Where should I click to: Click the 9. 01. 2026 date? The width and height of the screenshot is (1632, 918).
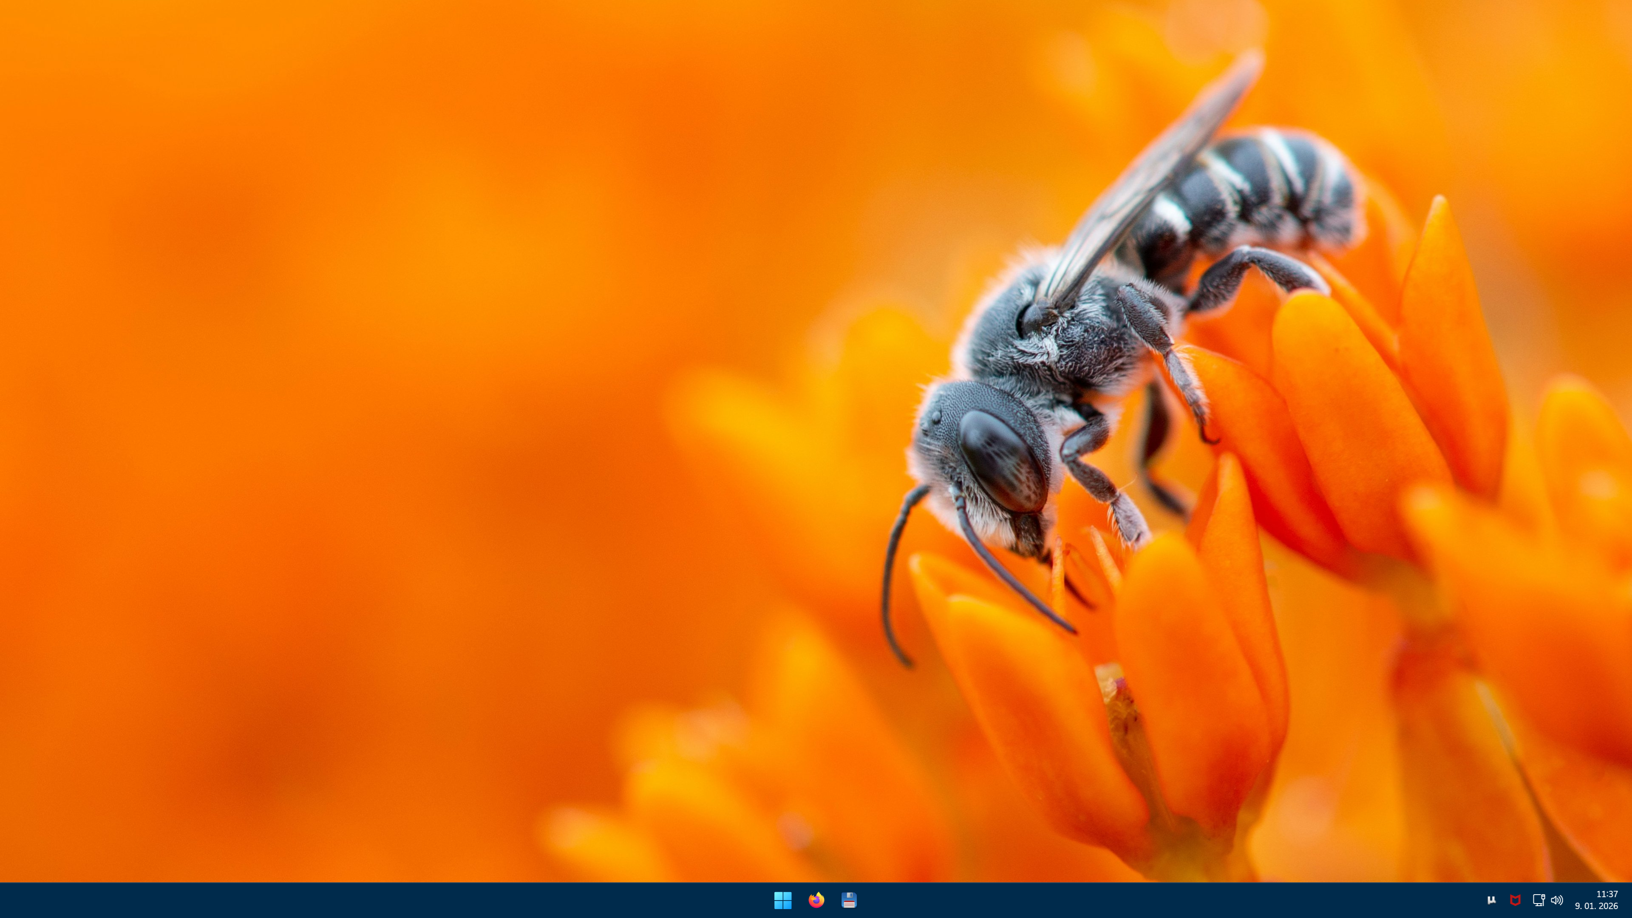click(x=1596, y=906)
